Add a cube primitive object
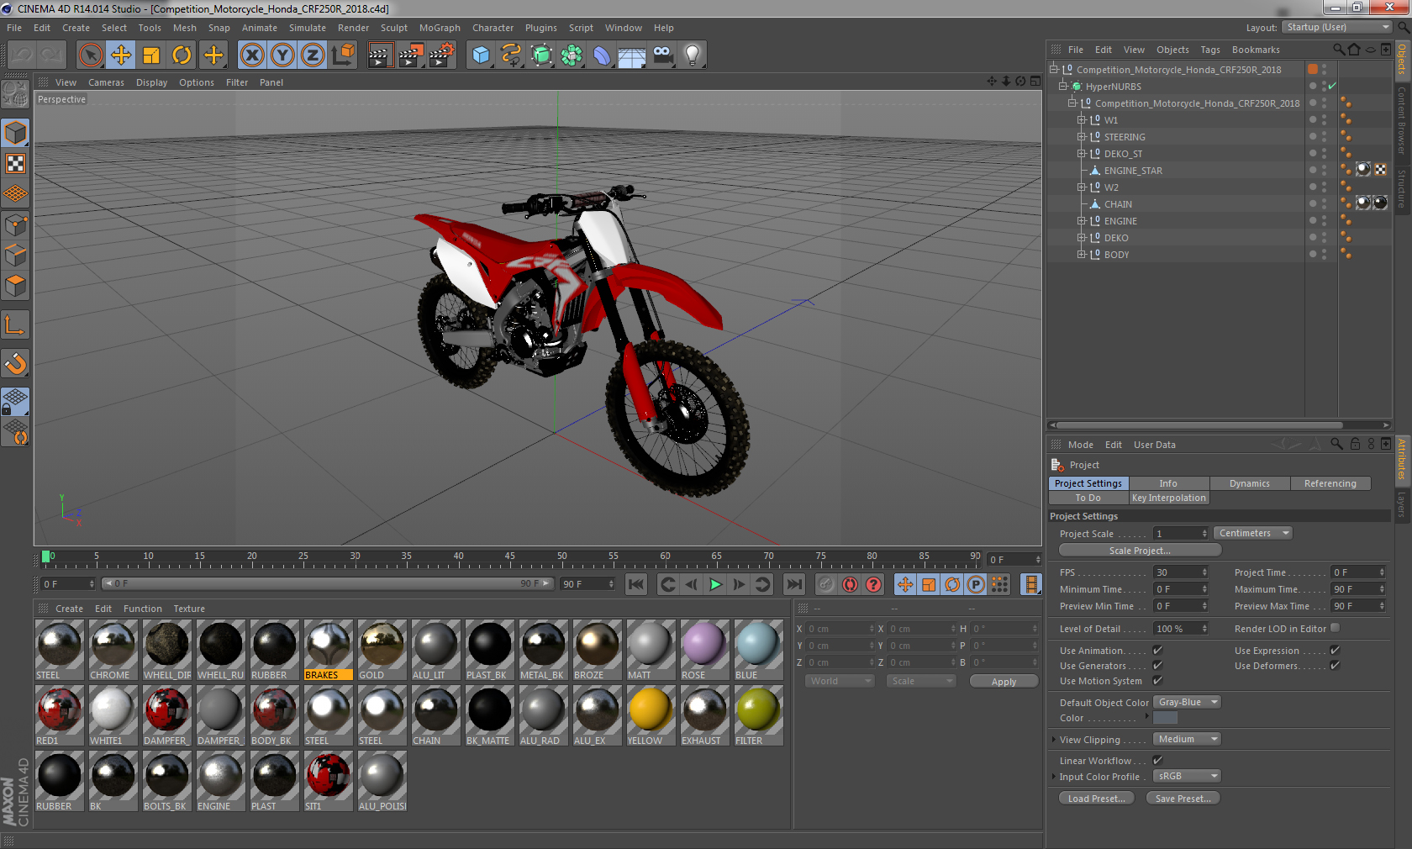Image resolution: width=1412 pixels, height=849 pixels. pos(481,55)
